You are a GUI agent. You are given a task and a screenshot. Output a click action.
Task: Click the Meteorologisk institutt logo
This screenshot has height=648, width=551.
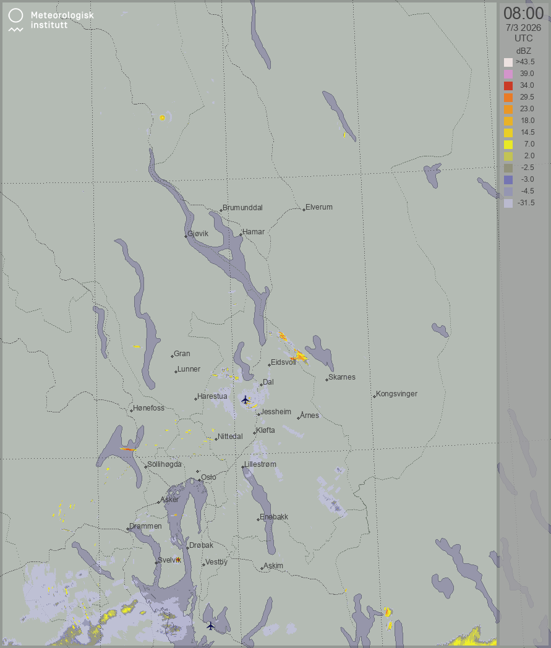click(x=51, y=20)
